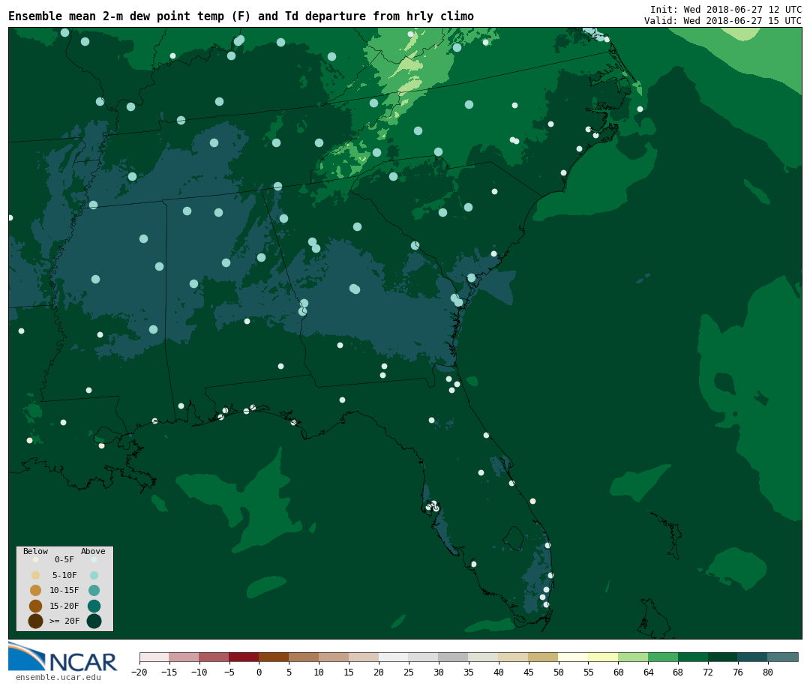Click the NCAR logo
810x686 pixels.
63,657
